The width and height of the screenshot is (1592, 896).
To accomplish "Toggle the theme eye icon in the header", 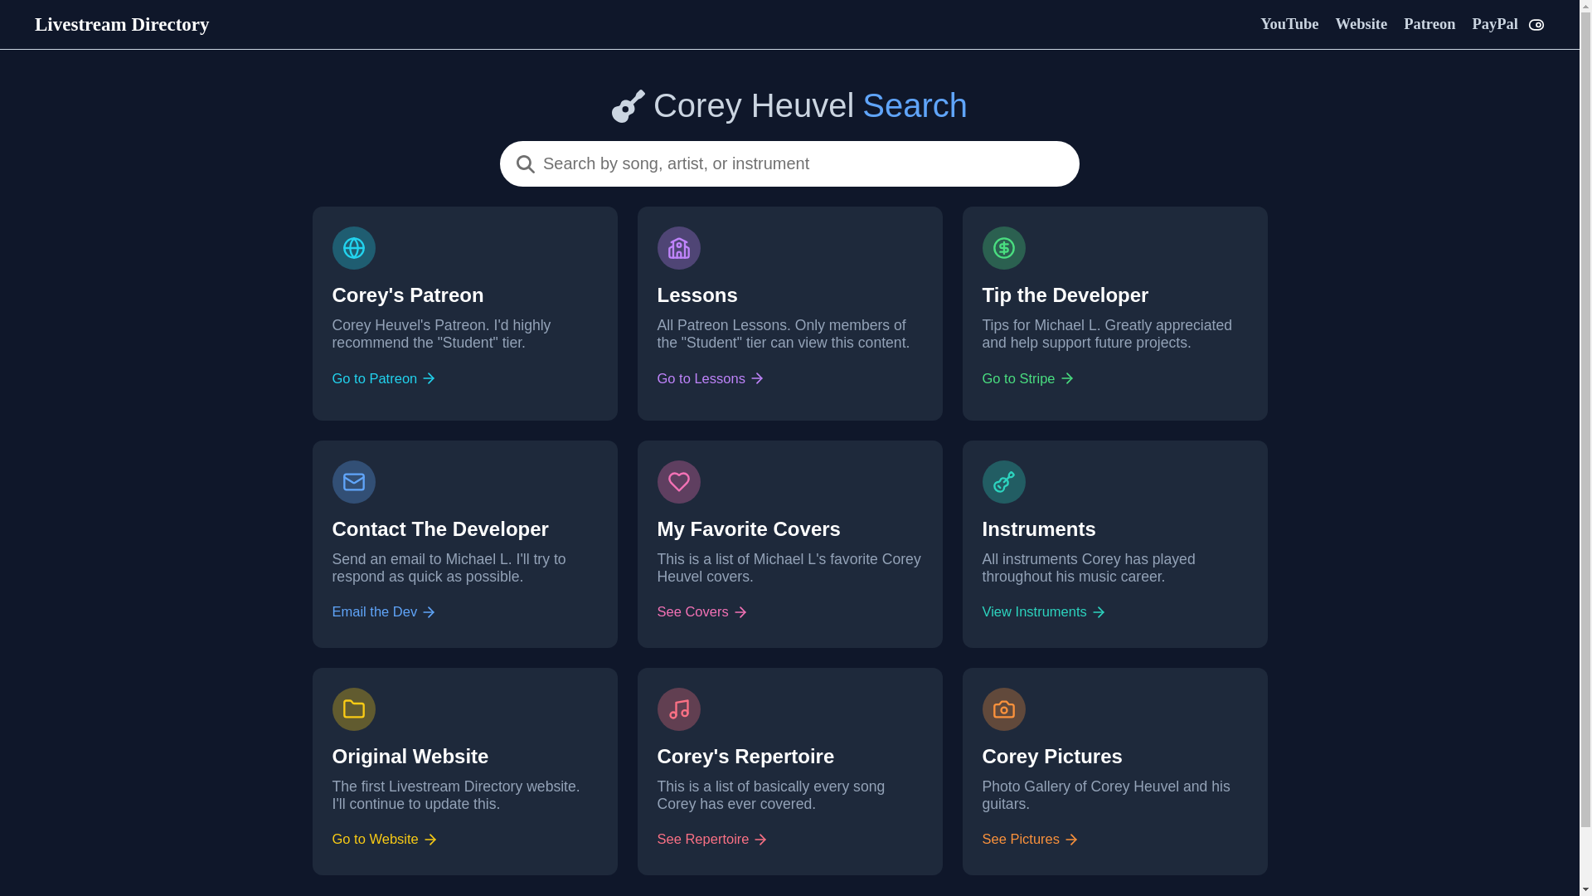I will coord(1536,25).
